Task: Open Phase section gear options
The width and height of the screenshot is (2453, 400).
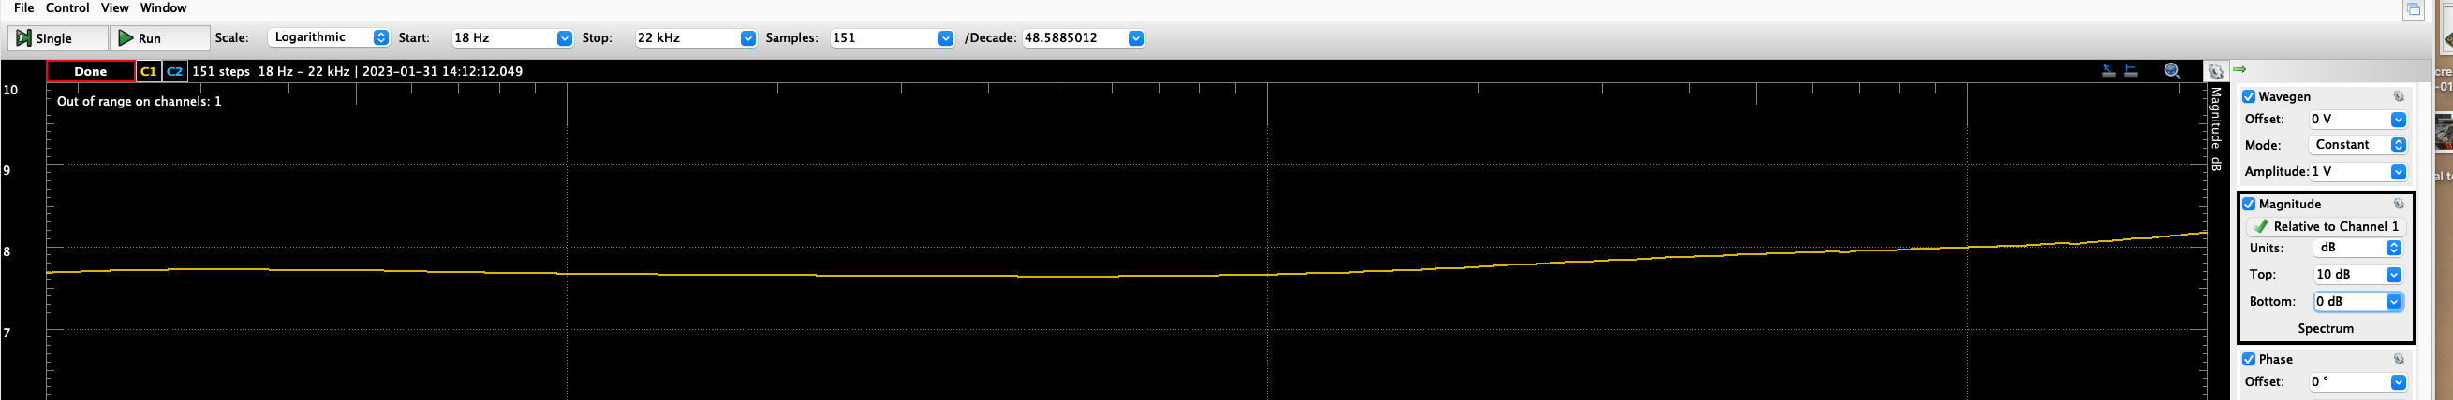Action: tap(2399, 358)
